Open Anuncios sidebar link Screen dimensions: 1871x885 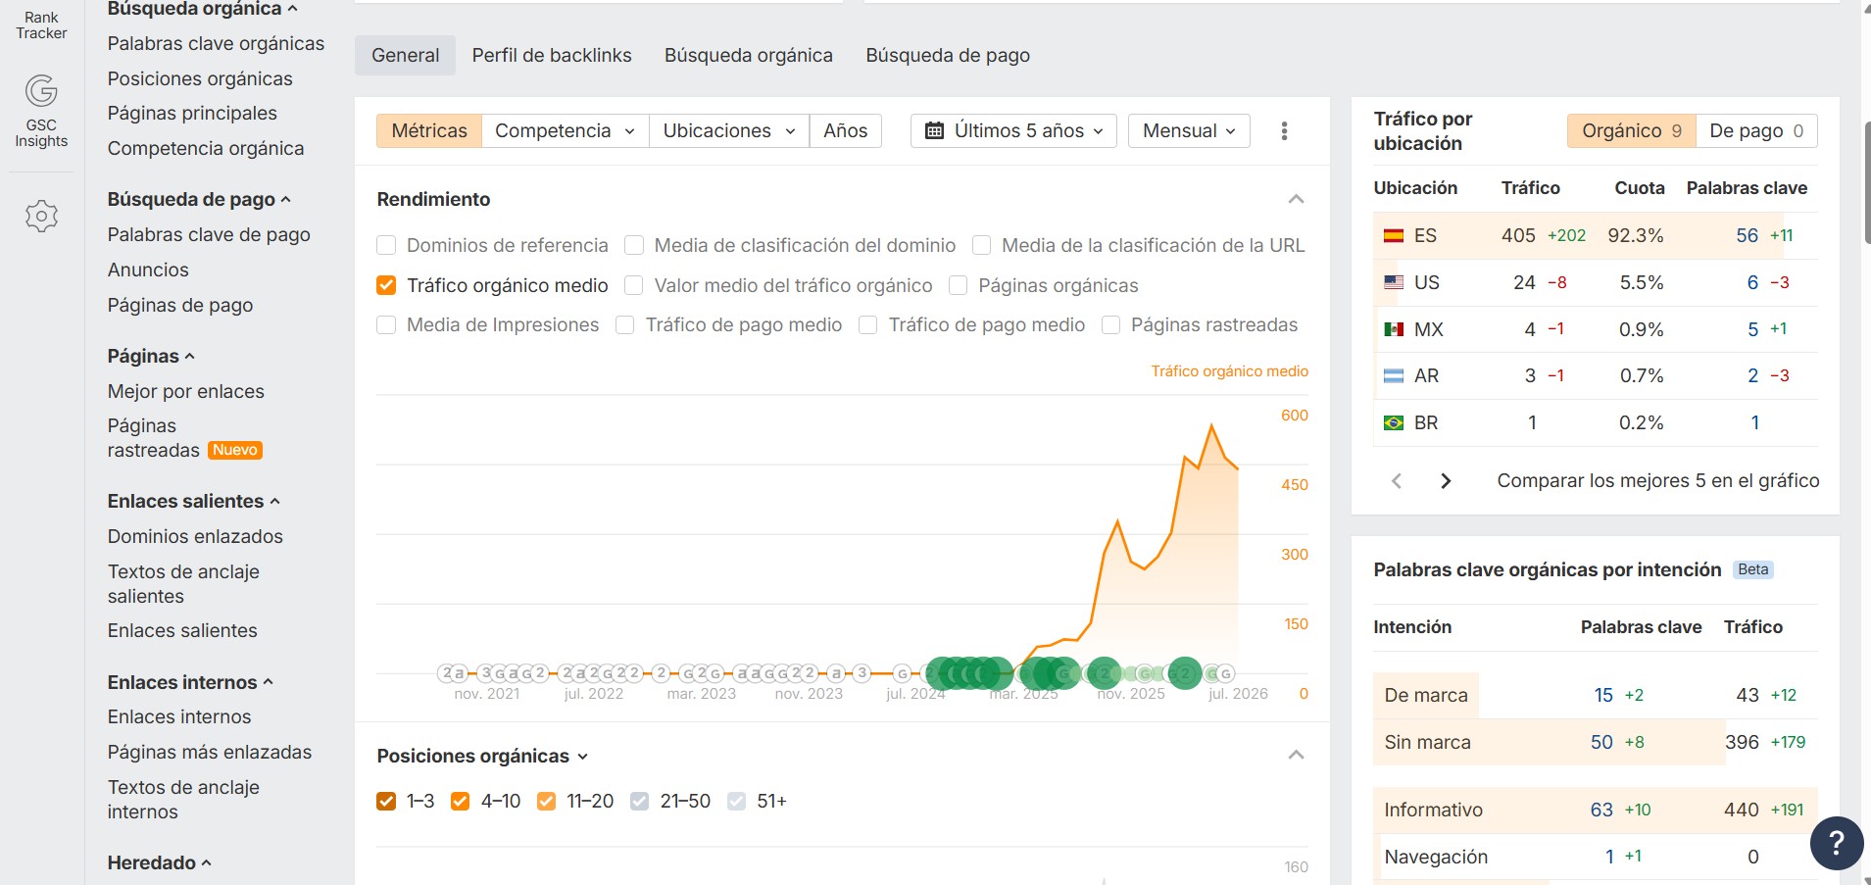(x=148, y=270)
